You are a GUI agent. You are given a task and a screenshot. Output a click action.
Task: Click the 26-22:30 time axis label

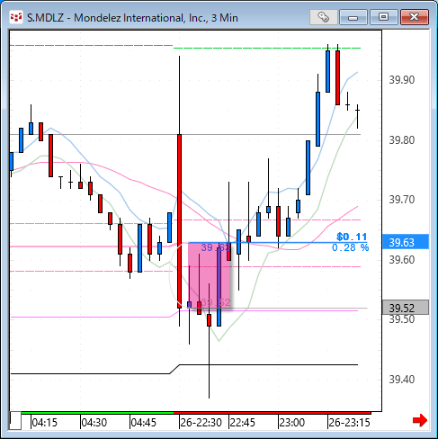(201, 423)
